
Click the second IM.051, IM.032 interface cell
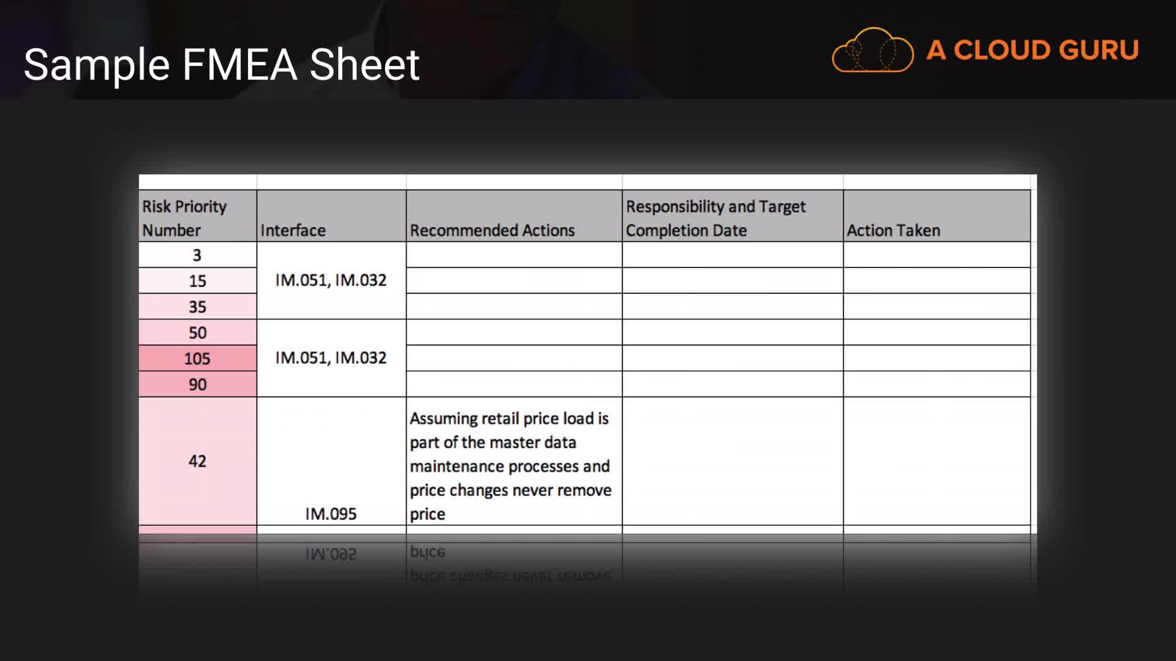pyautogui.click(x=331, y=358)
